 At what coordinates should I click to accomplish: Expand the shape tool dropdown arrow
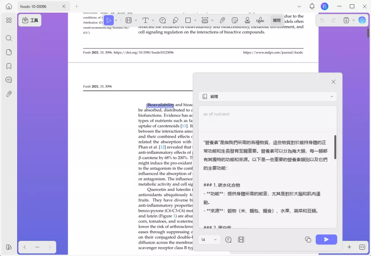click(195, 20)
